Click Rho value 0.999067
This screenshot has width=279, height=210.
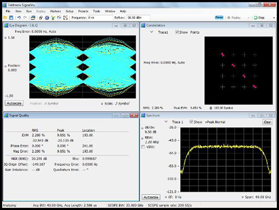tap(89, 159)
